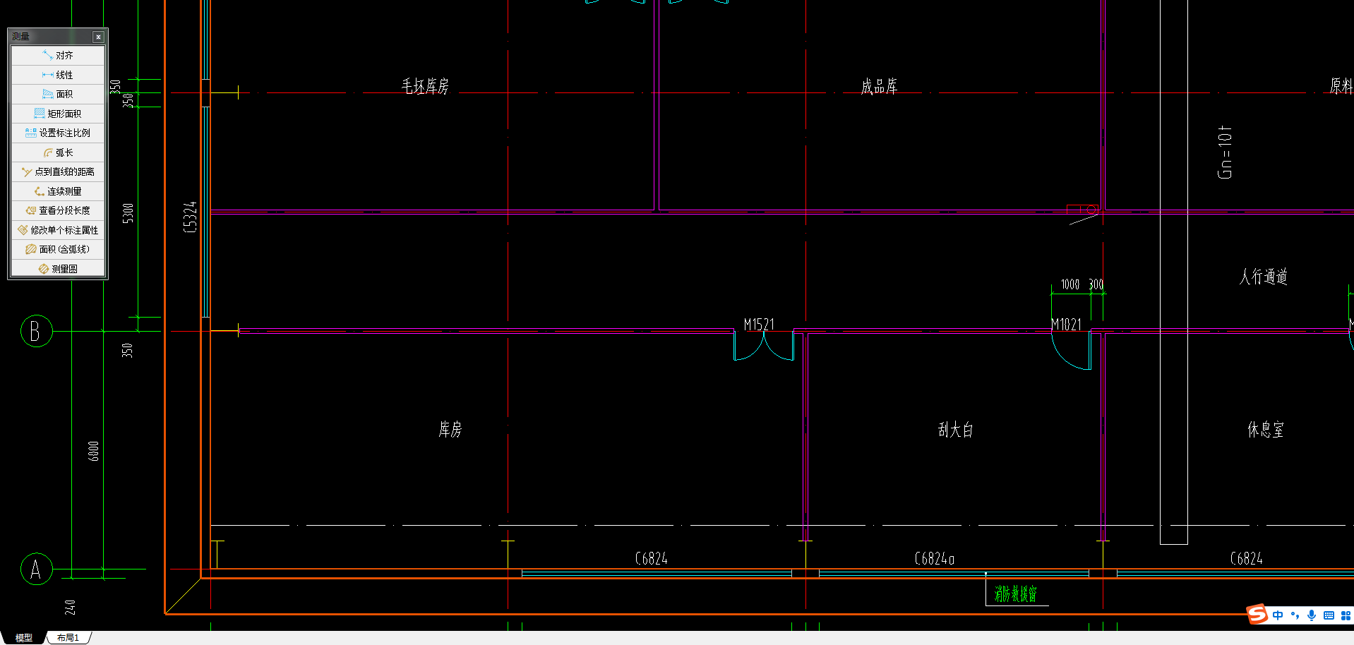Activate voice input microphone in IME bar

click(x=1312, y=615)
